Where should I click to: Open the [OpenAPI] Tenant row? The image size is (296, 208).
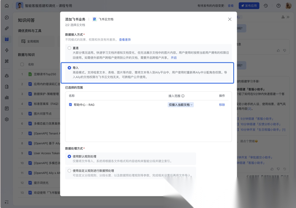pos(39,133)
